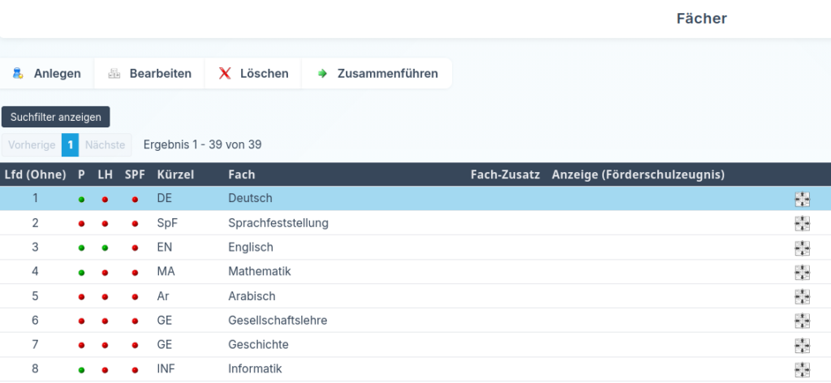Screen dimensions: 831x383
Task: Click the move icon in the Informatik row
Action: tap(802, 369)
